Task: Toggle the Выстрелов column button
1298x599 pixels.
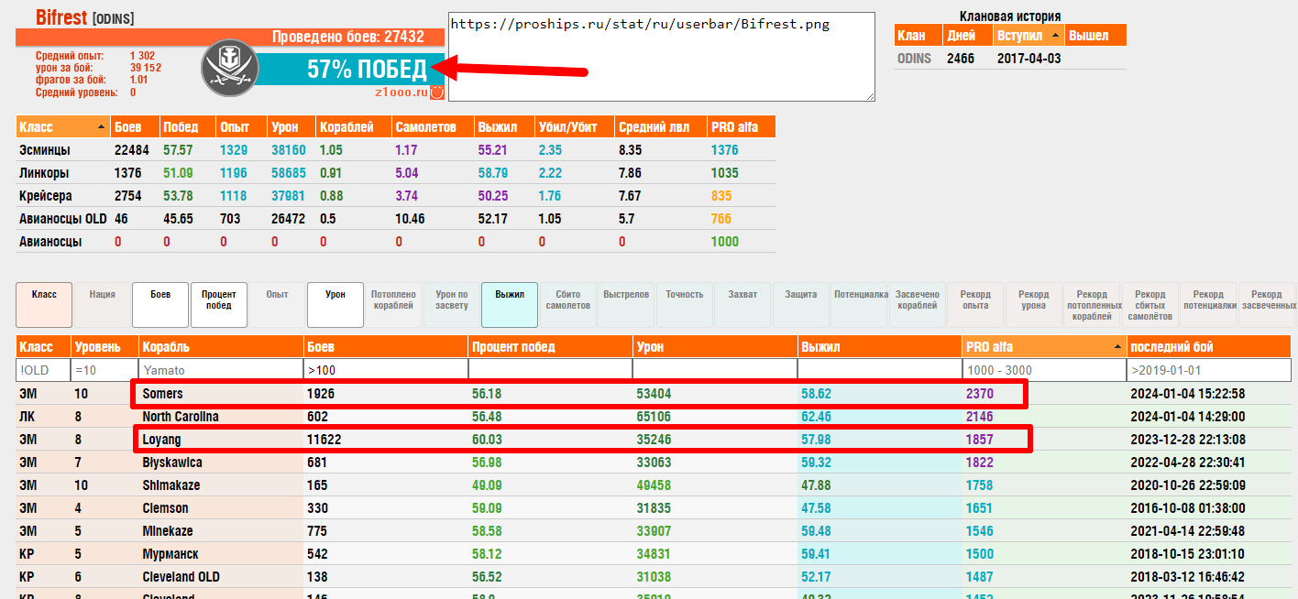Action: click(x=626, y=305)
